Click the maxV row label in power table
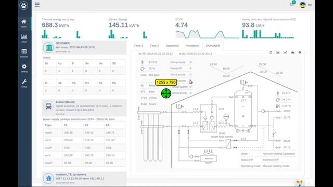 click(48, 132)
